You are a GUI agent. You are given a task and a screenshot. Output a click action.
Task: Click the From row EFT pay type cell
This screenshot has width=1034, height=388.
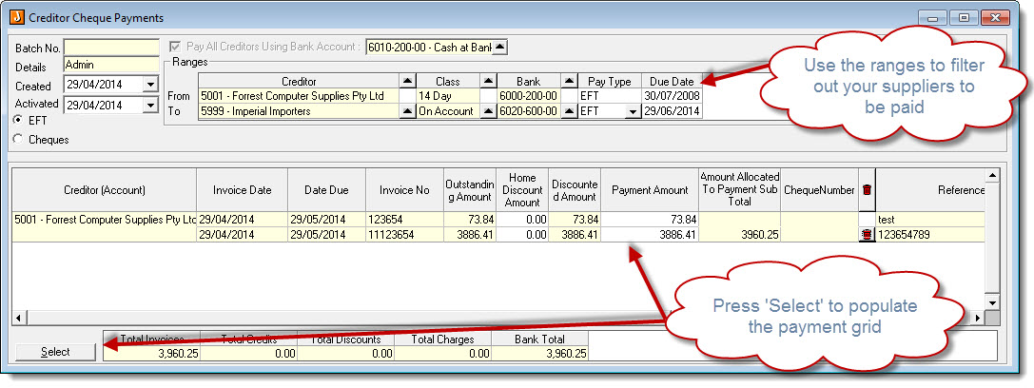(x=609, y=96)
